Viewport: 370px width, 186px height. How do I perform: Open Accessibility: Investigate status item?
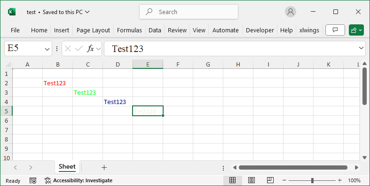[79, 180]
